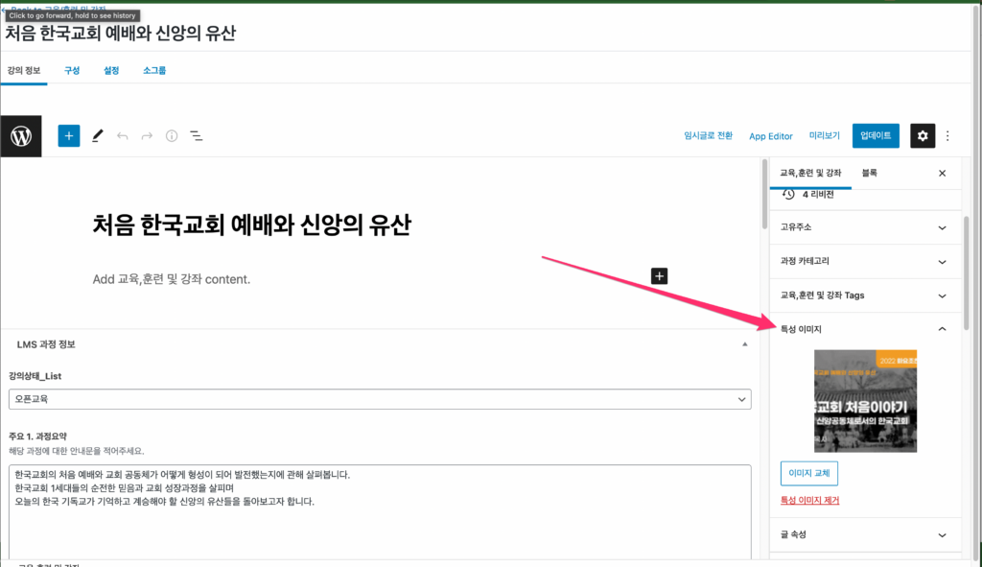Click the 특성 이미지 제거 link
Image resolution: width=982 pixels, height=567 pixels.
809,500
